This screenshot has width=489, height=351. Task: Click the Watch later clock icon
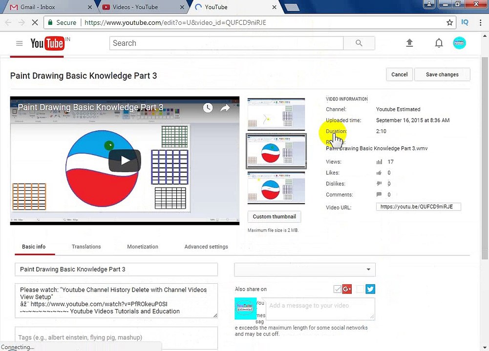[x=208, y=108]
